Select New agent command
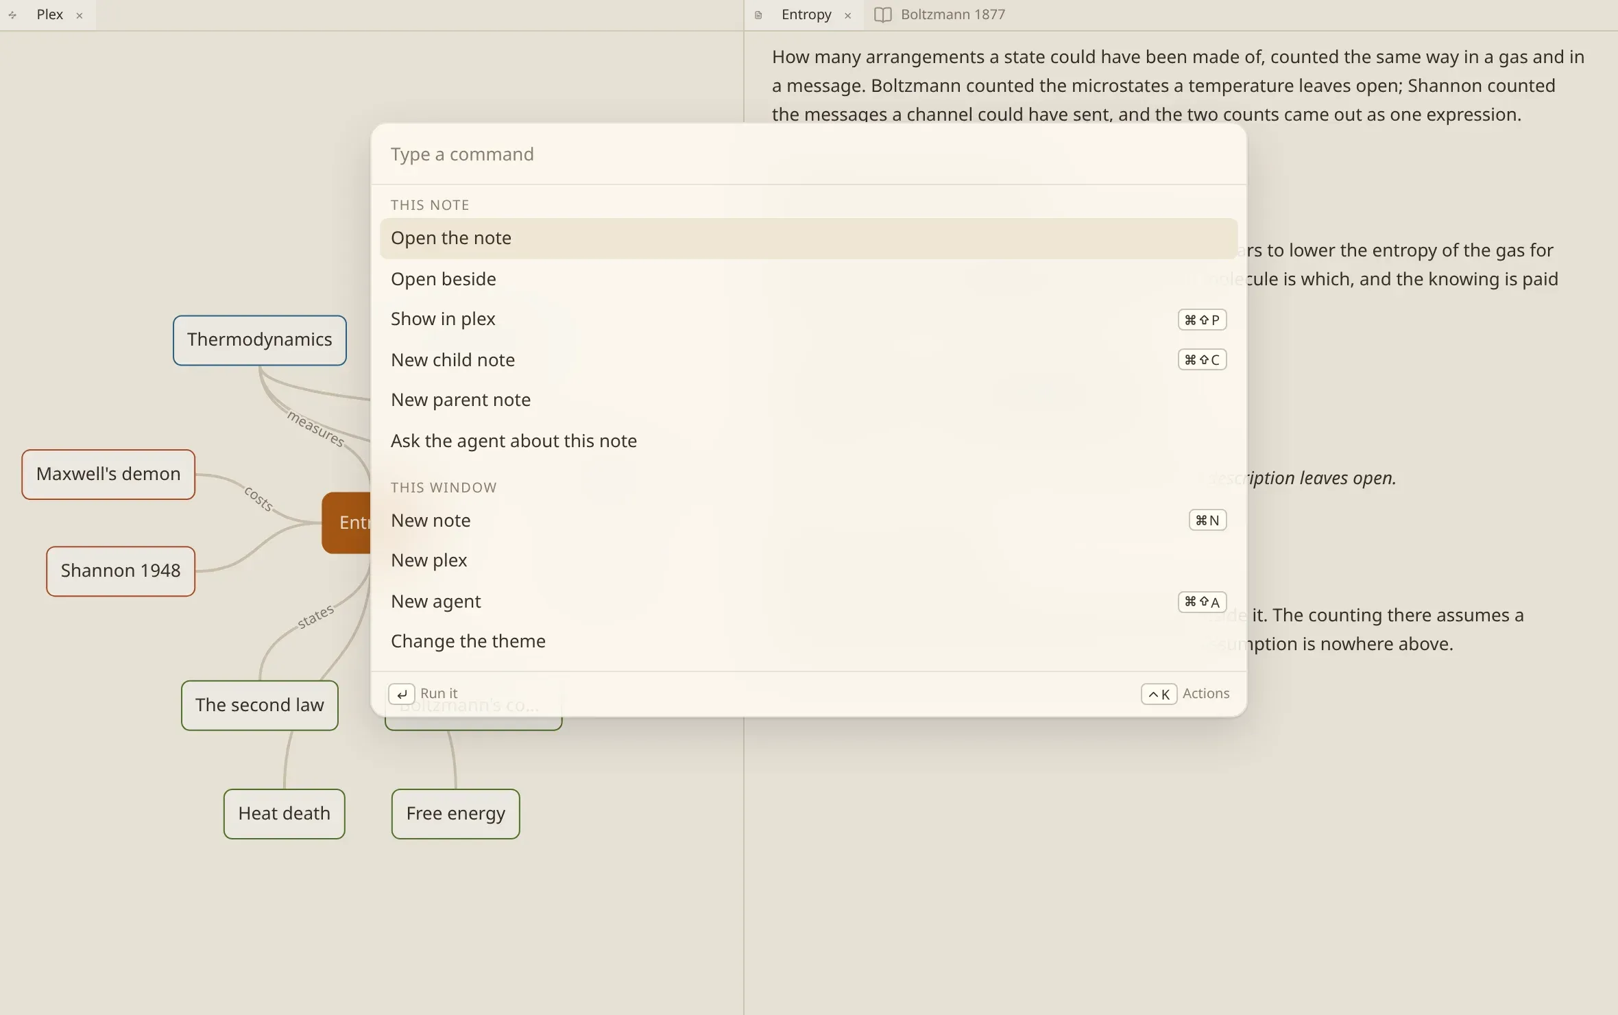Viewport: 1618px width, 1015px height. (x=808, y=601)
